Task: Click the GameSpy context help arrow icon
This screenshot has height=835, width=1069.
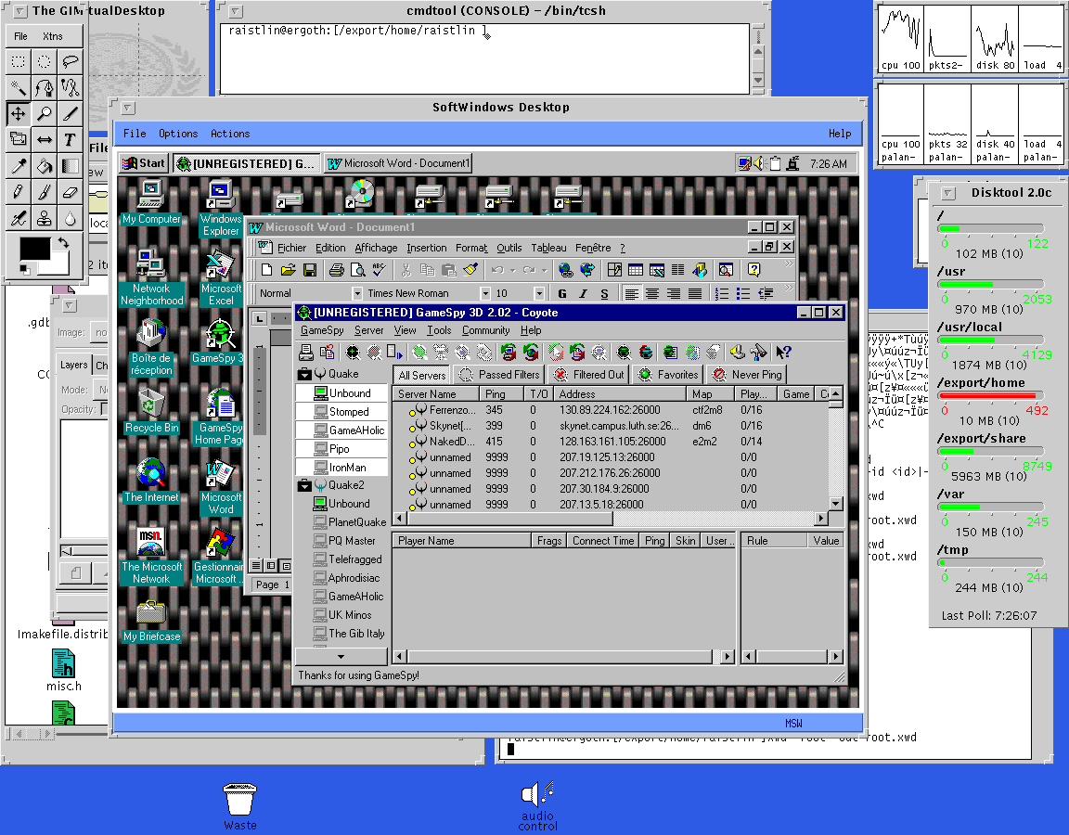Action: [x=783, y=352]
